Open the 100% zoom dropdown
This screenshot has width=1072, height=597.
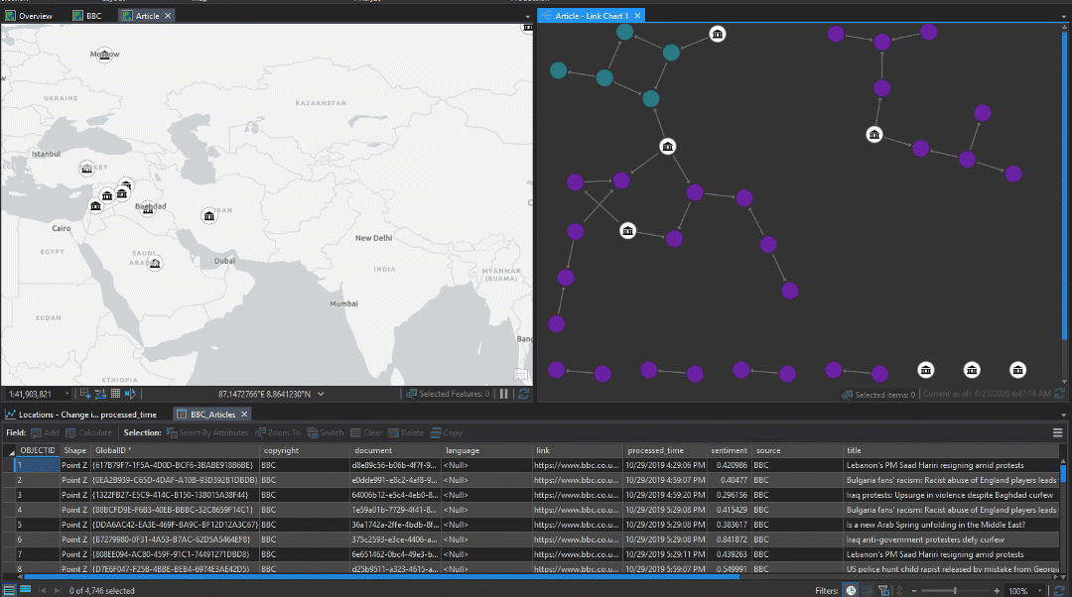[x=1039, y=590]
